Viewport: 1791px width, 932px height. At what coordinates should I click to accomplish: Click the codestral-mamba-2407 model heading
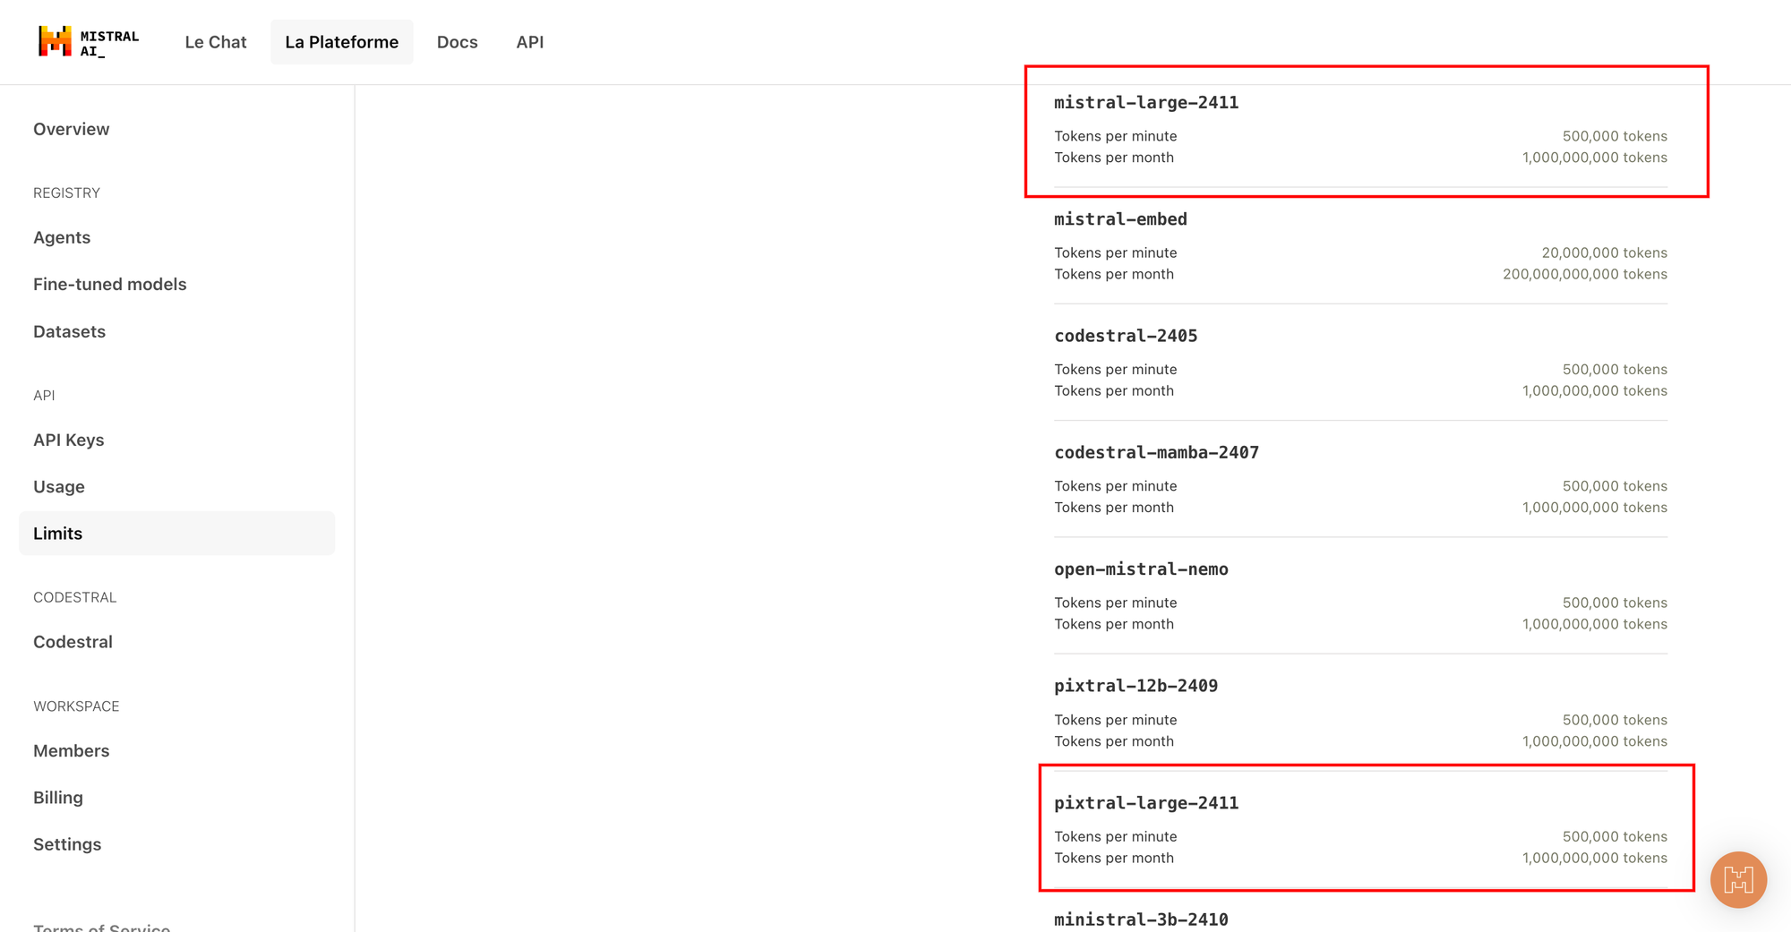[1157, 453]
